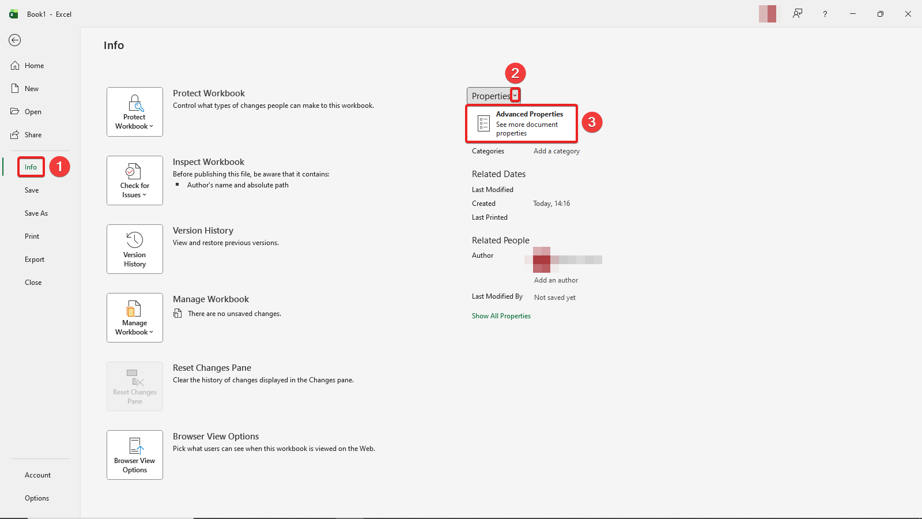Go back using the back arrow
The width and height of the screenshot is (922, 519).
coord(14,40)
